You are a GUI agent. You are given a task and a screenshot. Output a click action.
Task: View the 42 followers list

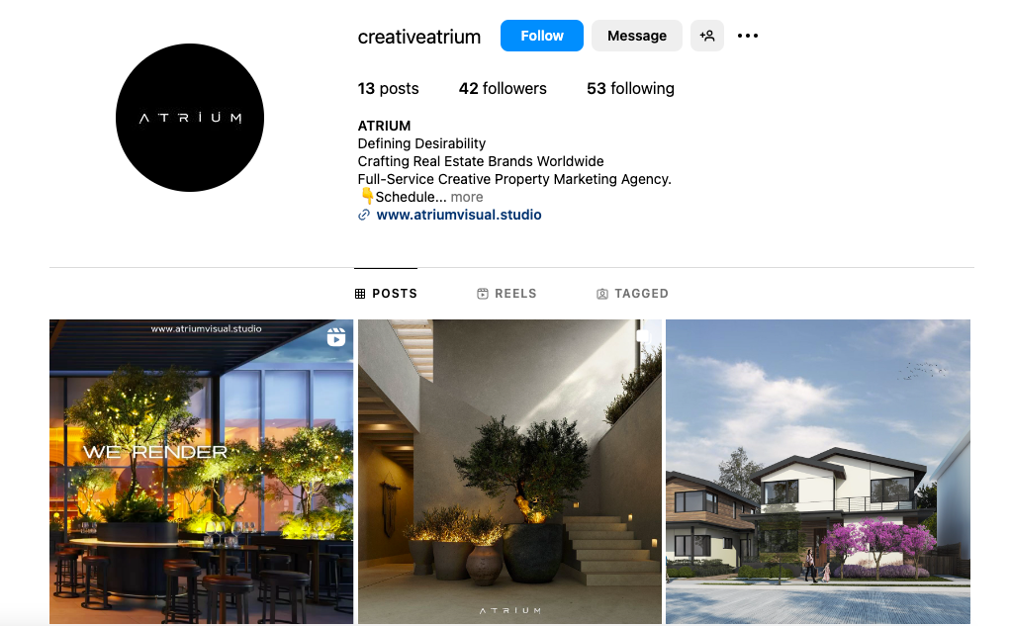click(x=503, y=88)
